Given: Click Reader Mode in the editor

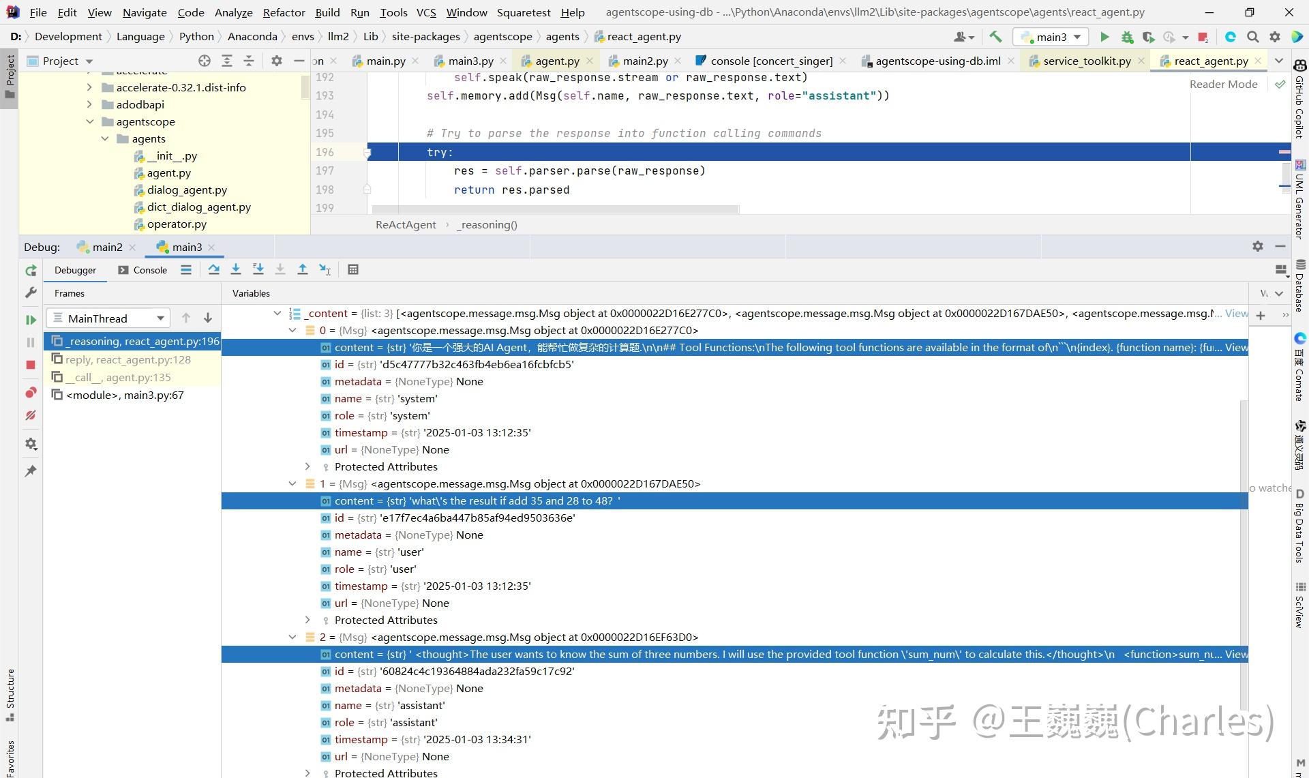Looking at the screenshot, I should 1223,84.
